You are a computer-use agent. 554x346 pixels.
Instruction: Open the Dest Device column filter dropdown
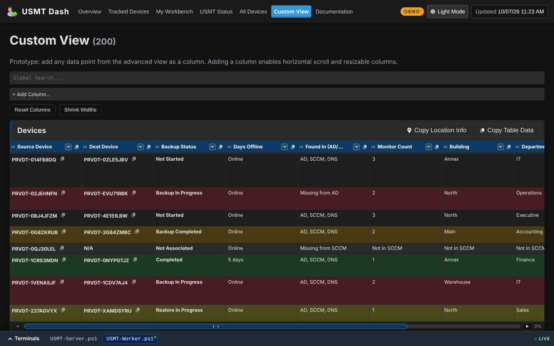(x=140, y=147)
